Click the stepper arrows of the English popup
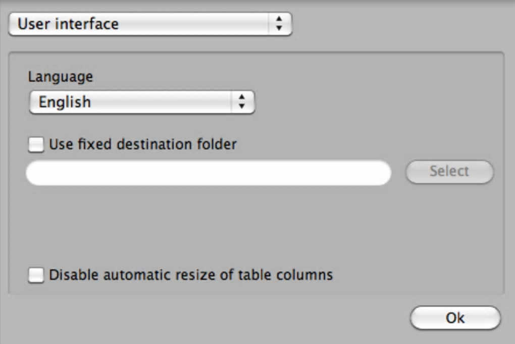Screen dimensions: 515x344 (242, 102)
